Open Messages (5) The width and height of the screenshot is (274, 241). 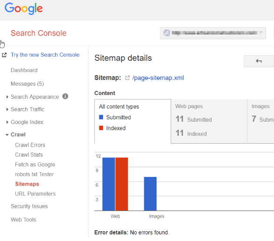[x=27, y=84]
